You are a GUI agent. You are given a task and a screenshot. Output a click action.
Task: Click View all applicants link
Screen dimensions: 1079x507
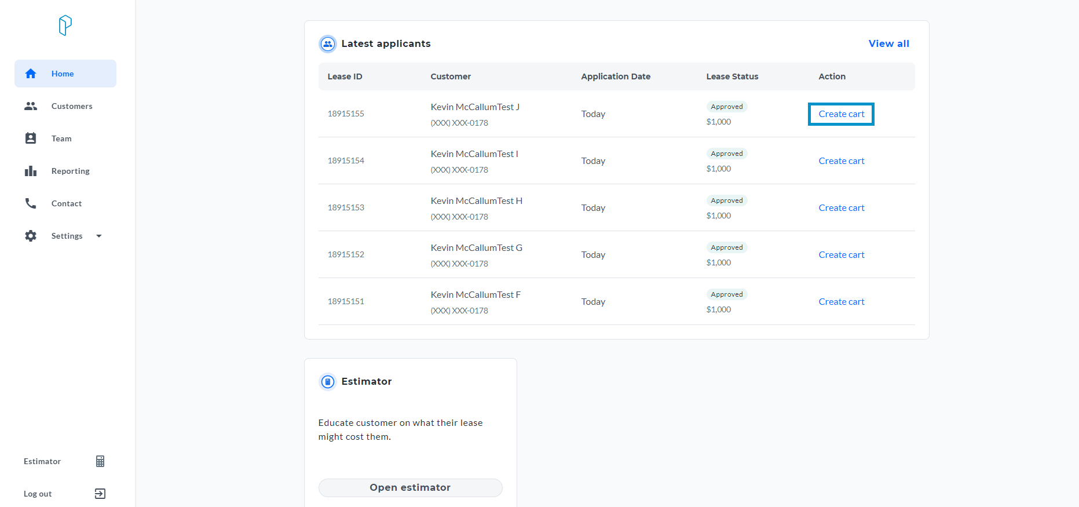[x=889, y=43]
